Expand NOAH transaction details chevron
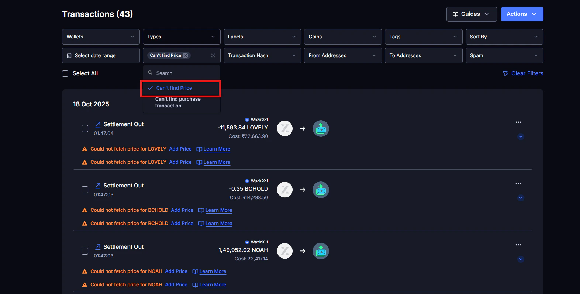This screenshot has width=580, height=294. coord(521,259)
